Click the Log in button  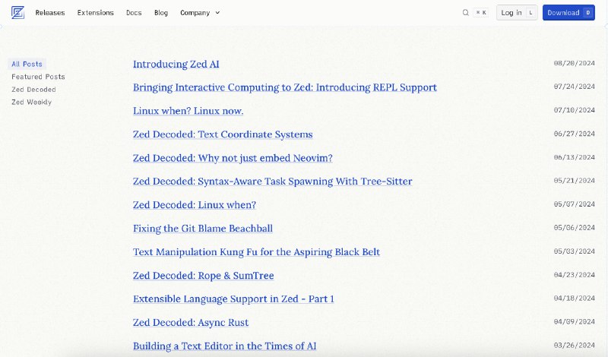tap(517, 13)
